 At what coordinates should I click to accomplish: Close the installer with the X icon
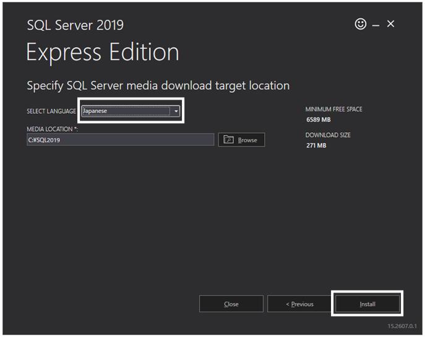point(390,24)
